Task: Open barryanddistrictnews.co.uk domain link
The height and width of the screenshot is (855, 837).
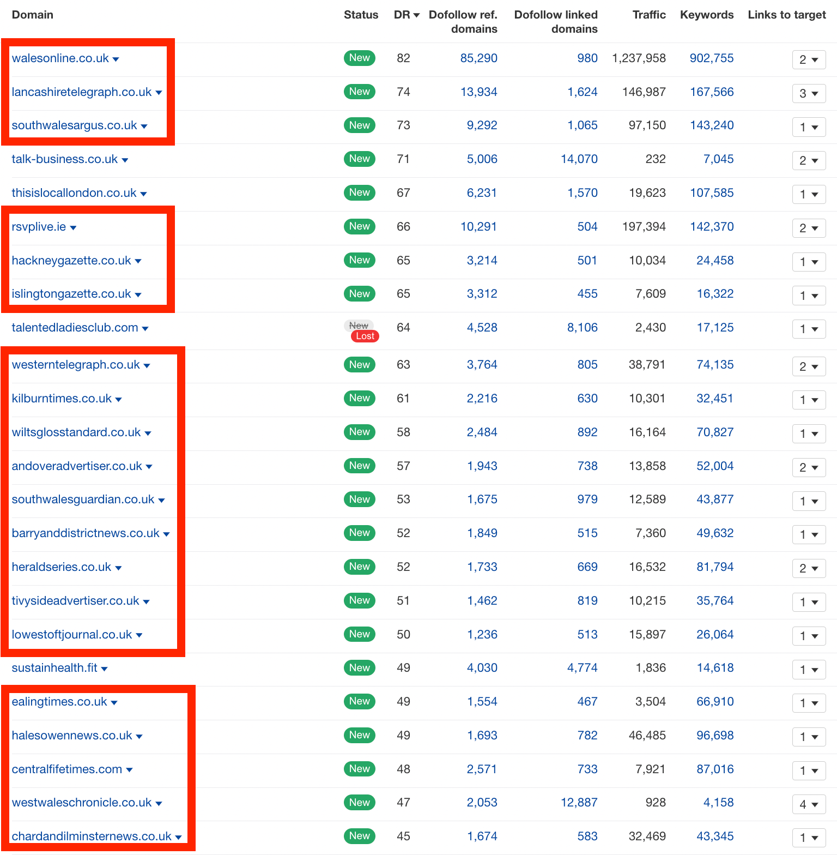Action: pos(86,533)
